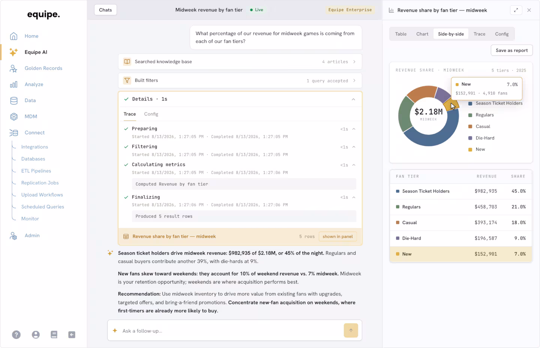Click the sparkle icon in follow-up box
540x348 pixels.
pos(115,330)
